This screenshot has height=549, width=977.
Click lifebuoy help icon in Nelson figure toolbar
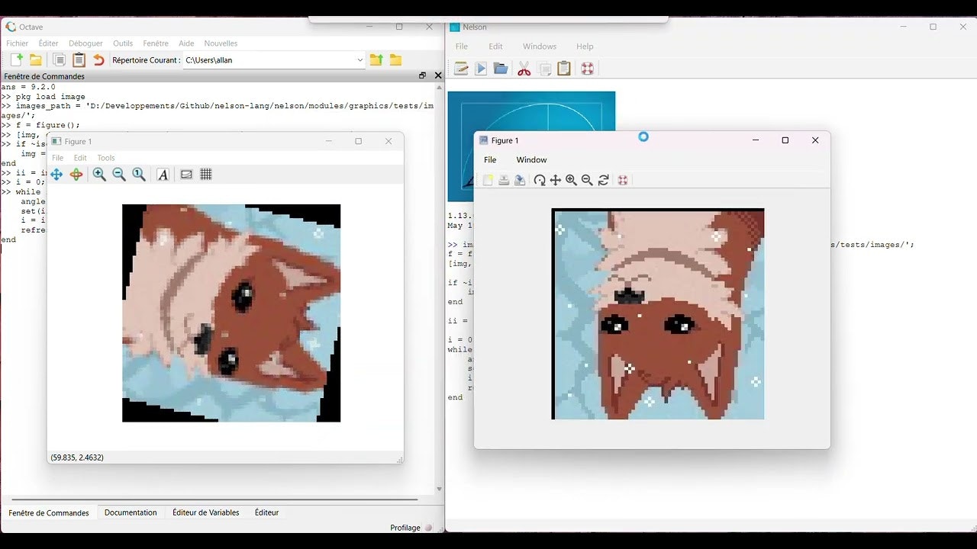tap(623, 180)
